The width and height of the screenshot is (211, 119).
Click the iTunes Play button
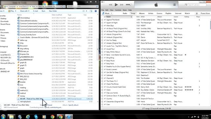(116, 5)
